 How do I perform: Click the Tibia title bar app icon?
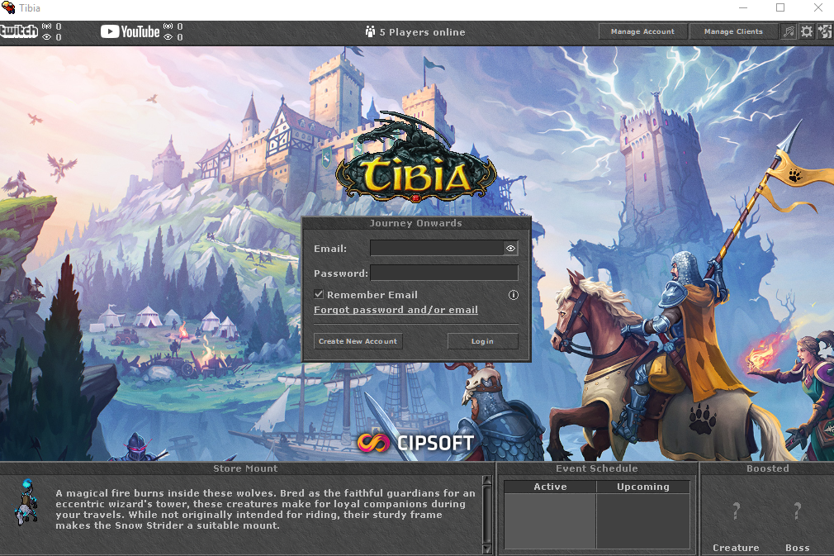pyautogui.click(x=8, y=7)
